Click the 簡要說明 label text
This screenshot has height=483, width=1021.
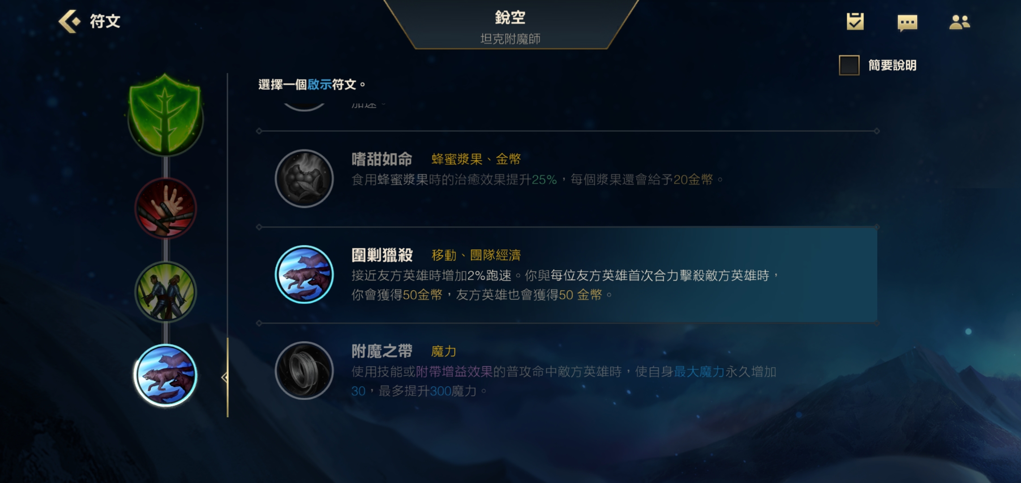point(892,65)
